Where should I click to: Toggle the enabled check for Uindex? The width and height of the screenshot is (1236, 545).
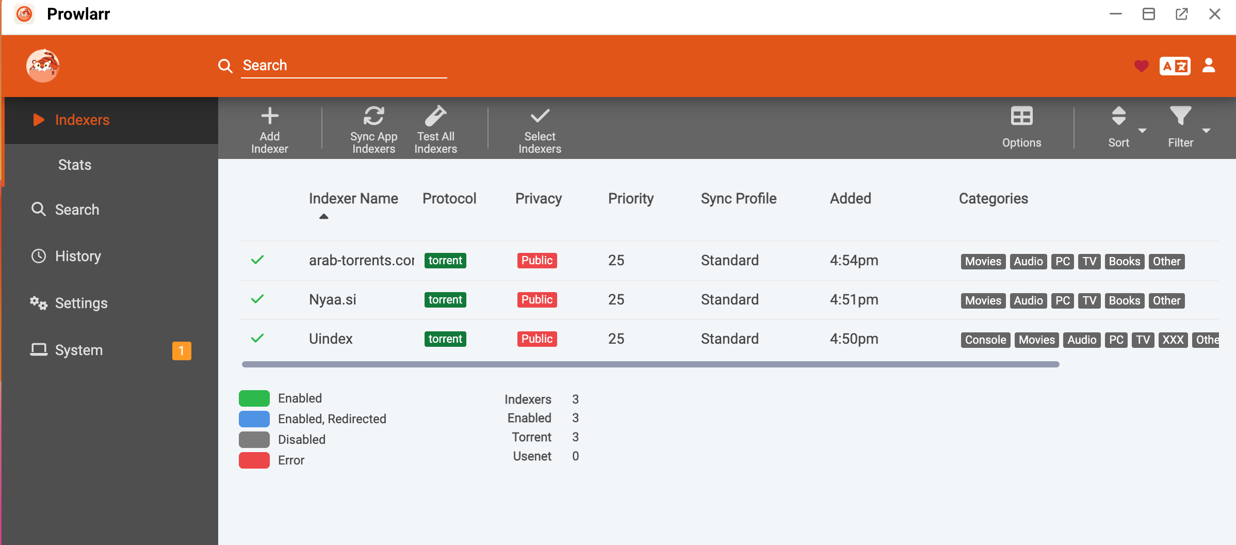point(257,339)
